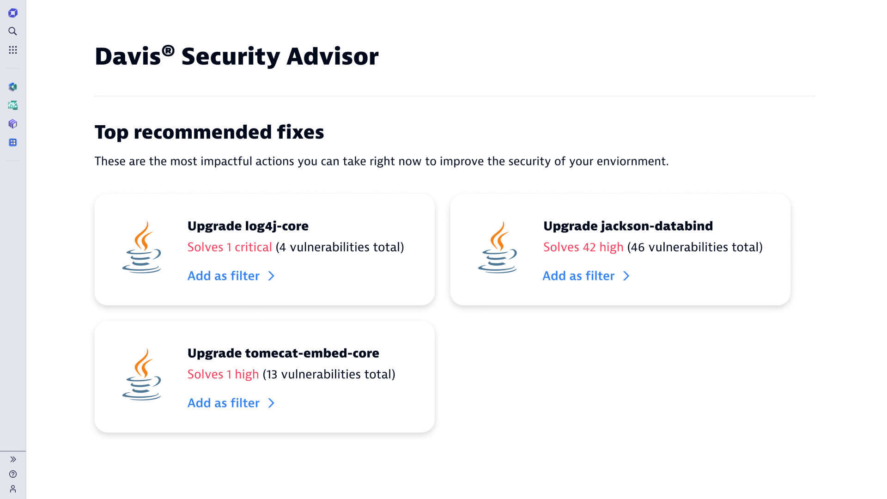Screen dimensions: 887x499
Task: Add tomecat-embed-core upgrade as filter
Action: [231, 403]
